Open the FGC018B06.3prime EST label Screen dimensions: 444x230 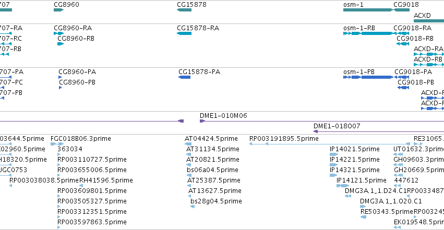[x=81, y=139]
